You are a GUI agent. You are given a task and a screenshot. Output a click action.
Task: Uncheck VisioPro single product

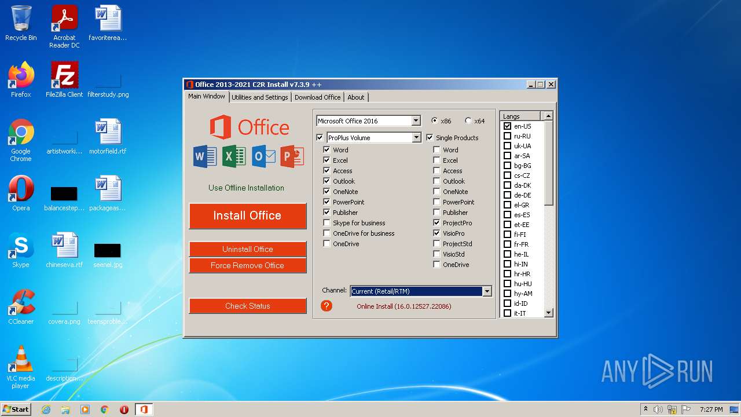pyautogui.click(x=437, y=233)
